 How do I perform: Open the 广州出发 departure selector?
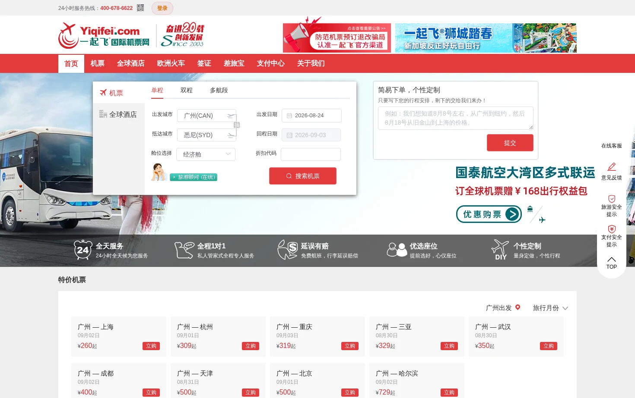503,308
